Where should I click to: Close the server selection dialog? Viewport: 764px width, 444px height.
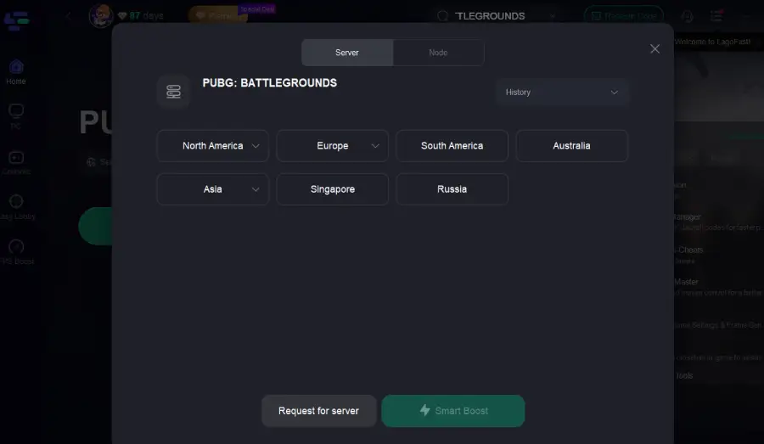[x=654, y=49]
